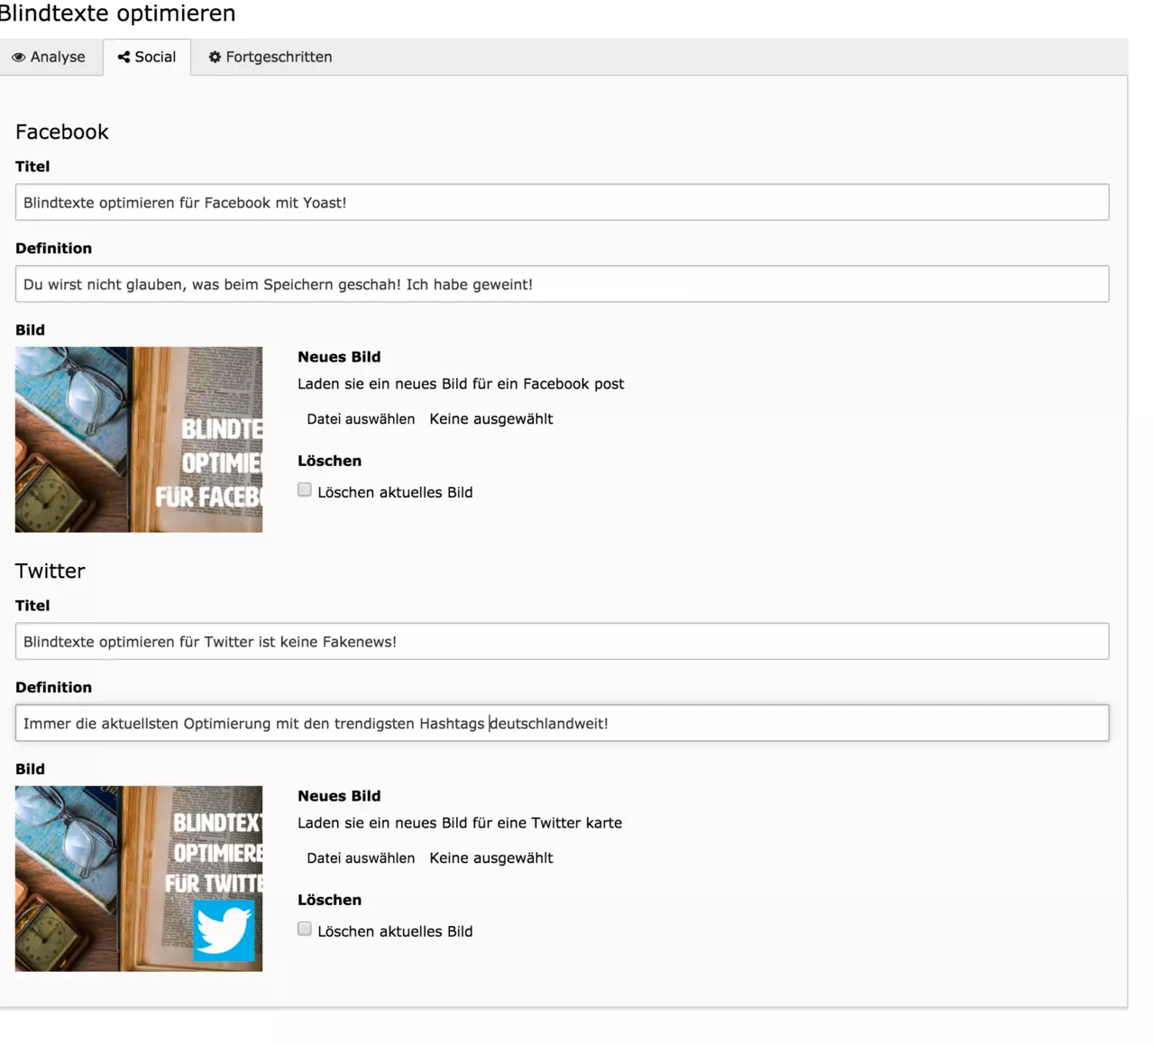Screen dimensions: 1154x1044
Task: Enable deleting the current Facebook image
Action: click(x=305, y=490)
